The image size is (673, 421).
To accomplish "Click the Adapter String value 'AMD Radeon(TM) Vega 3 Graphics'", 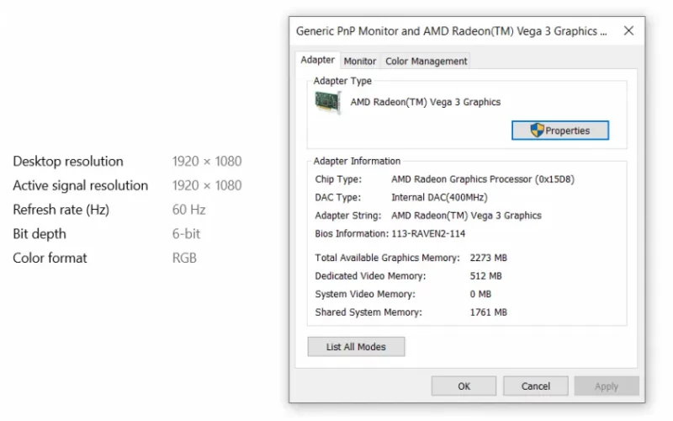I will click(x=466, y=216).
